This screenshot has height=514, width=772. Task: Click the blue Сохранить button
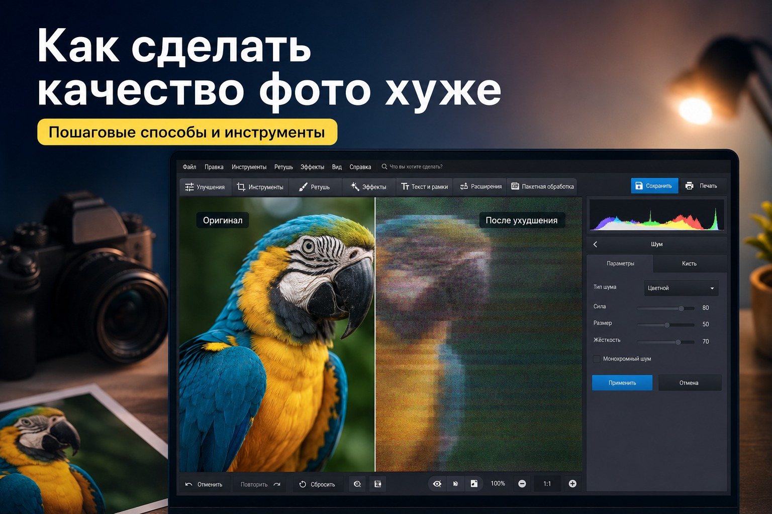(654, 186)
